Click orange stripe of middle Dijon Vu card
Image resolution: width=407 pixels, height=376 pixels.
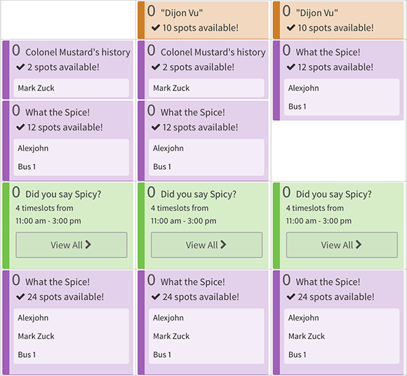141,20
